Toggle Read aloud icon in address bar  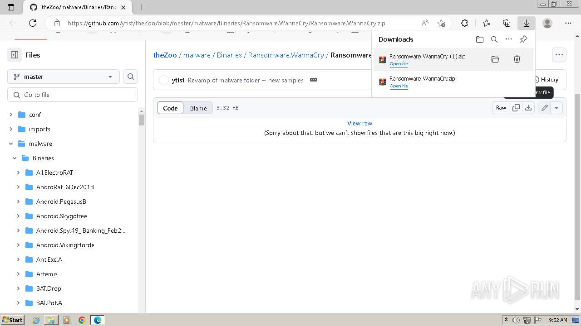425,23
